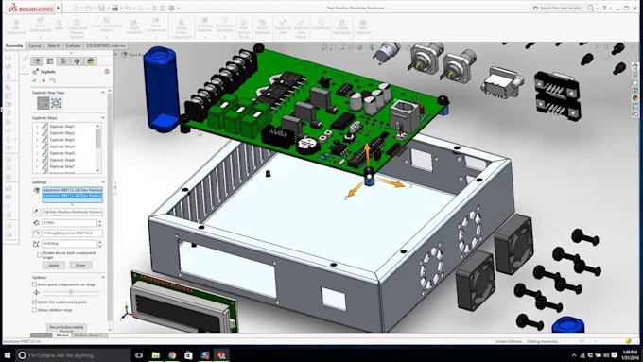Expand the SOLIDWORKS menu flyout arrow

tap(59, 8)
